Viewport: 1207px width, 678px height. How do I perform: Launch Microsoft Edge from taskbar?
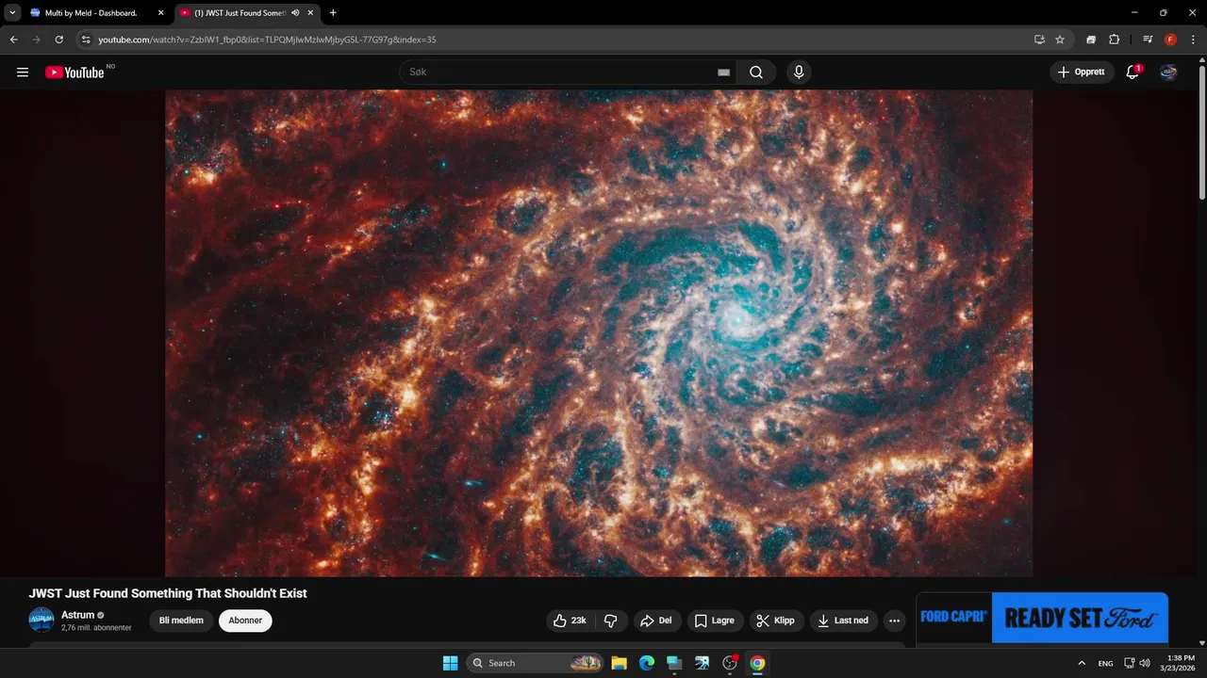[647, 663]
